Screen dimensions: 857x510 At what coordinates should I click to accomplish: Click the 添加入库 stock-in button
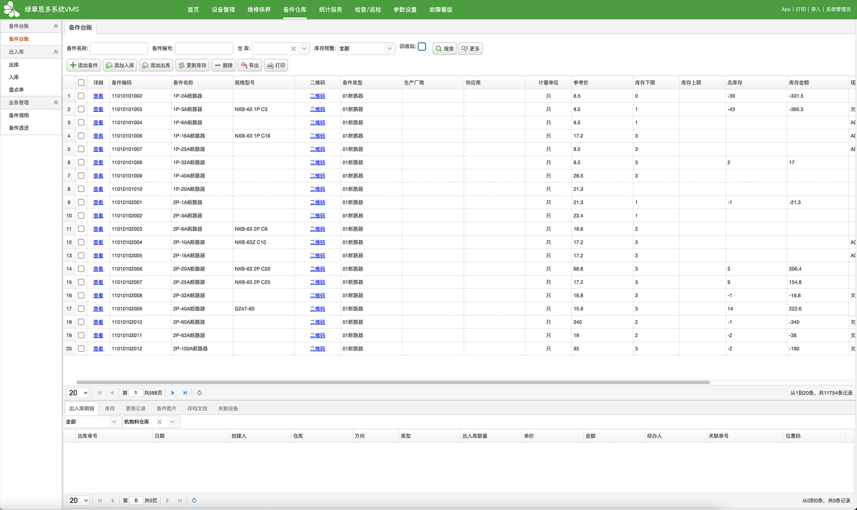[x=120, y=65]
